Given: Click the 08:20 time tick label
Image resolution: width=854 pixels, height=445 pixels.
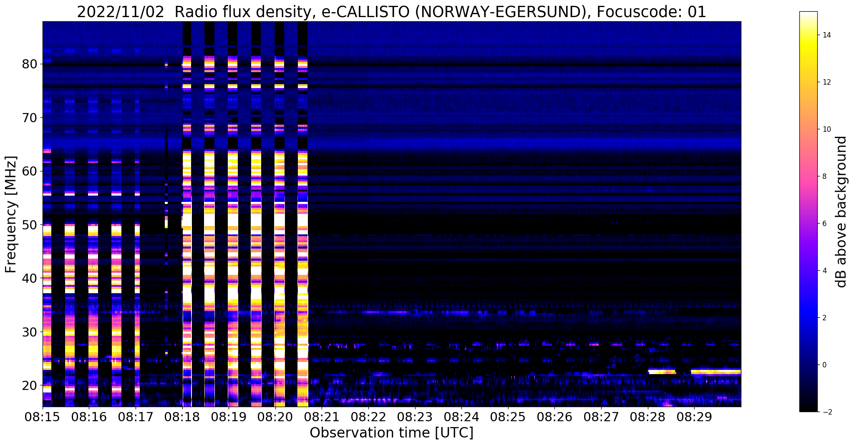Looking at the screenshot, I should click(x=275, y=417).
